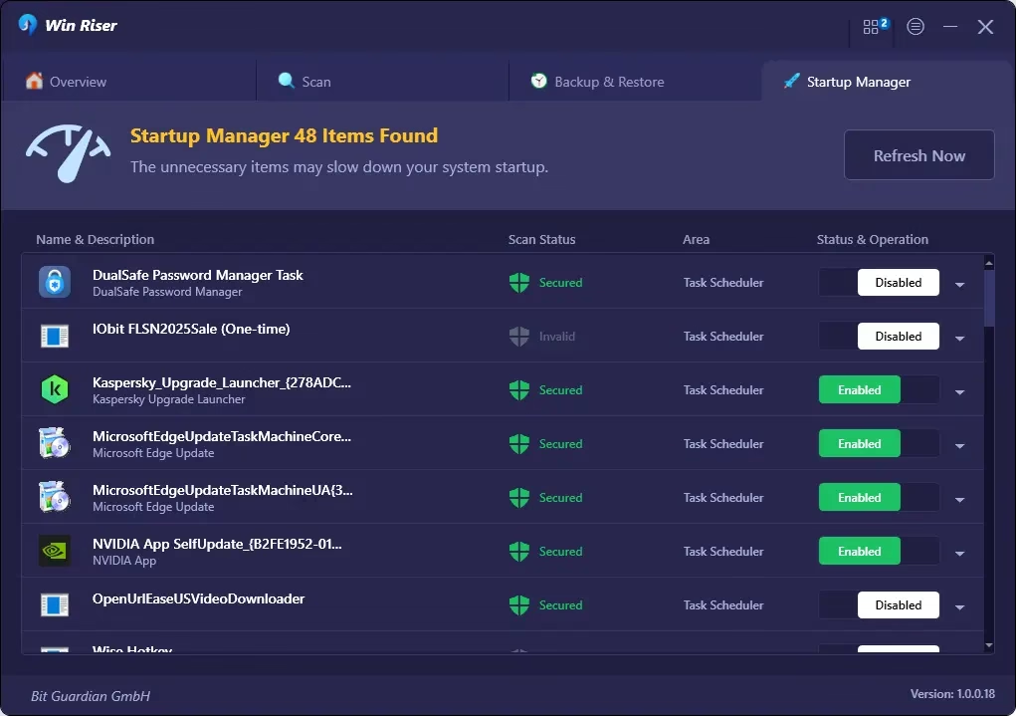The image size is (1016, 716).
Task: Click the Kaspersky green hexagon icon
Action: click(55, 390)
